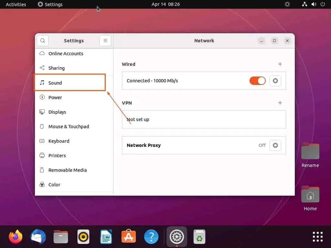Add a new wired connection with plus
331x248 pixels.
tap(280, 64)
